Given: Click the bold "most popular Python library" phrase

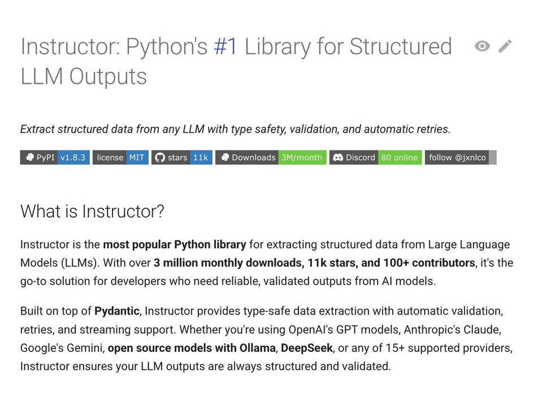Looking at the screenshot, I should pyautogui.click(x=174, y=245).
